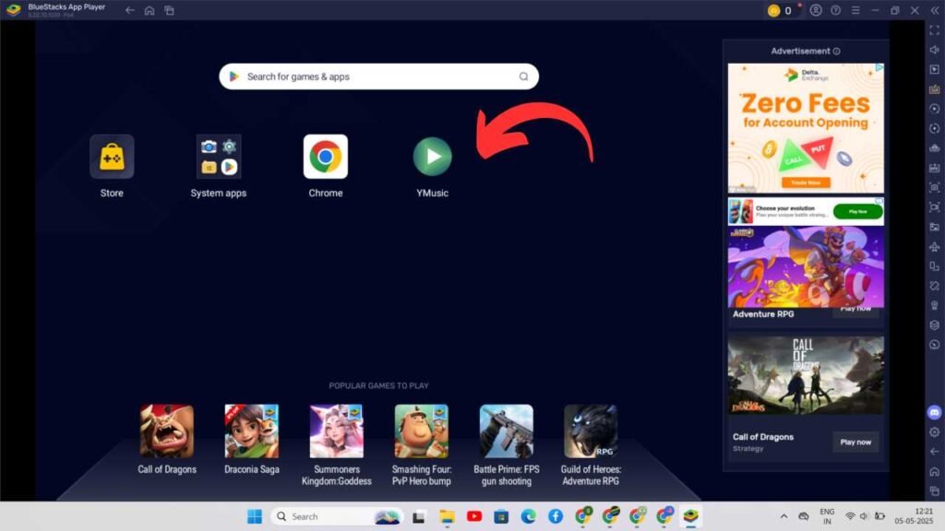This screenshot has width=945, height=531.
Task: Click the POPULAR GAMES TO PLAY heading
Action: point(378,385)
